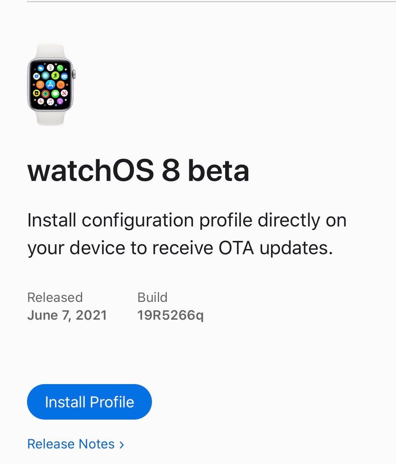The image size is (396, 464).
Task: Click the watchOS 8 beta heading
Action: 138,171
